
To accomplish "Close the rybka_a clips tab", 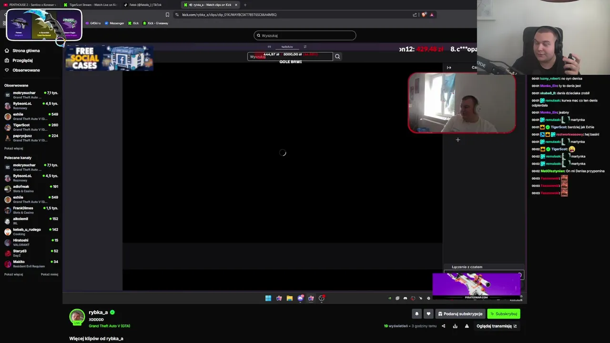I will pos(236,5).
